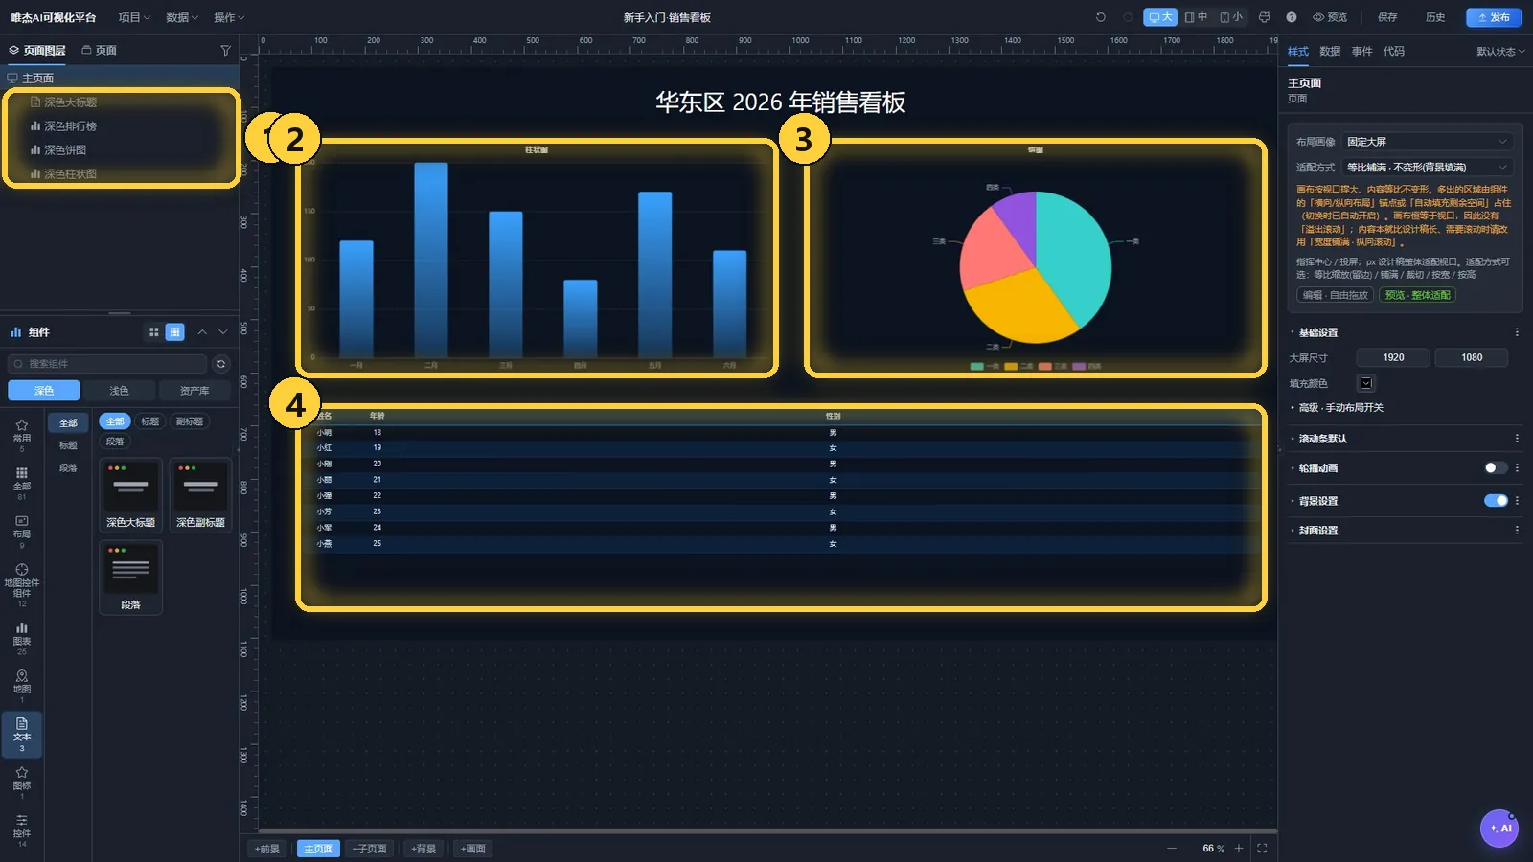Viewport: 1533px width, 862px height.
Task: Select 编辑·自由拖放 mode option
Action: pos(1336,295)
